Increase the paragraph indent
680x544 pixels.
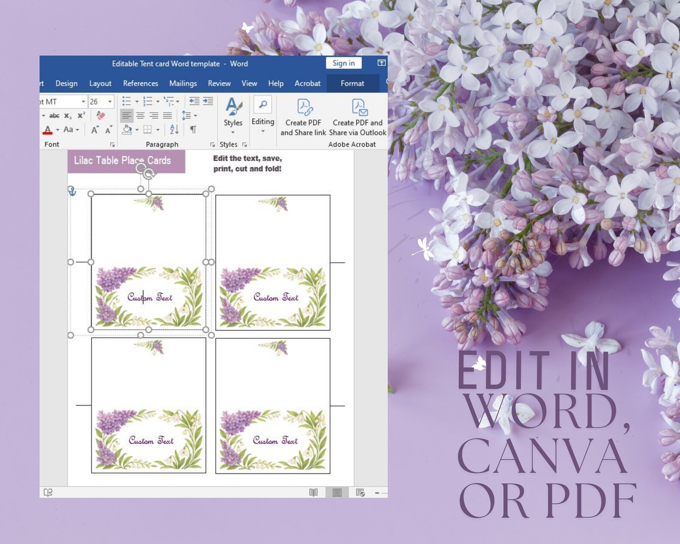pyautogui.click(x=208, y=101)
